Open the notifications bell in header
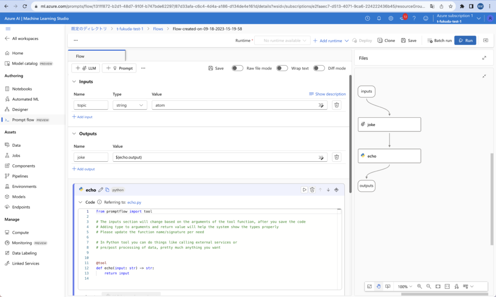The height and width of the screenshot is (297, 496). click(x=379, y=18)
